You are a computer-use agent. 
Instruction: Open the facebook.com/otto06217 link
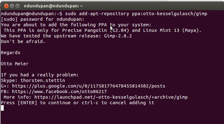[59, 92]
